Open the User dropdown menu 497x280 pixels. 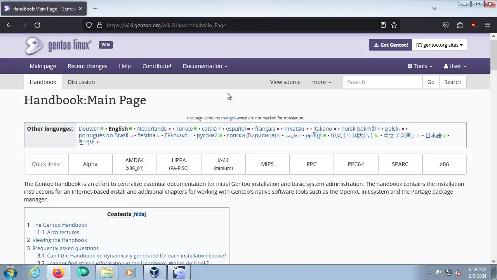[455, 66]
